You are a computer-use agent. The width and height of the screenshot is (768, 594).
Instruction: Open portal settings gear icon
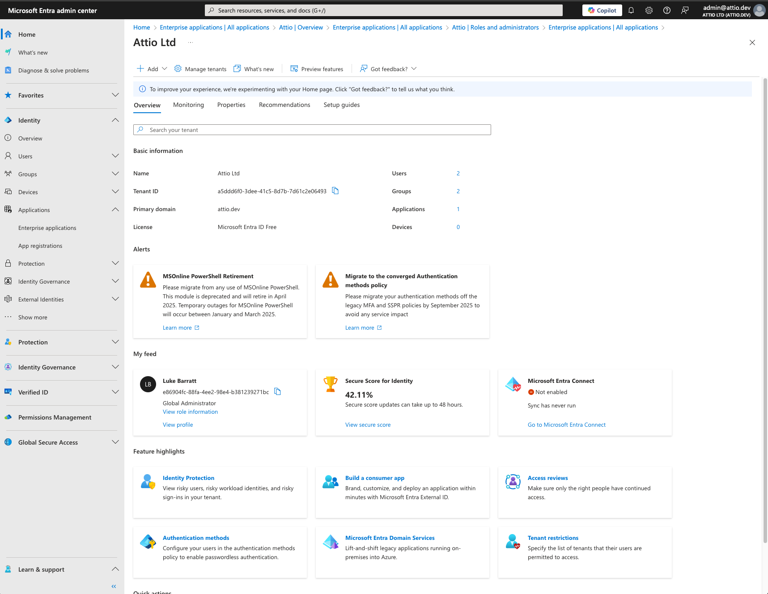point(649,10)
